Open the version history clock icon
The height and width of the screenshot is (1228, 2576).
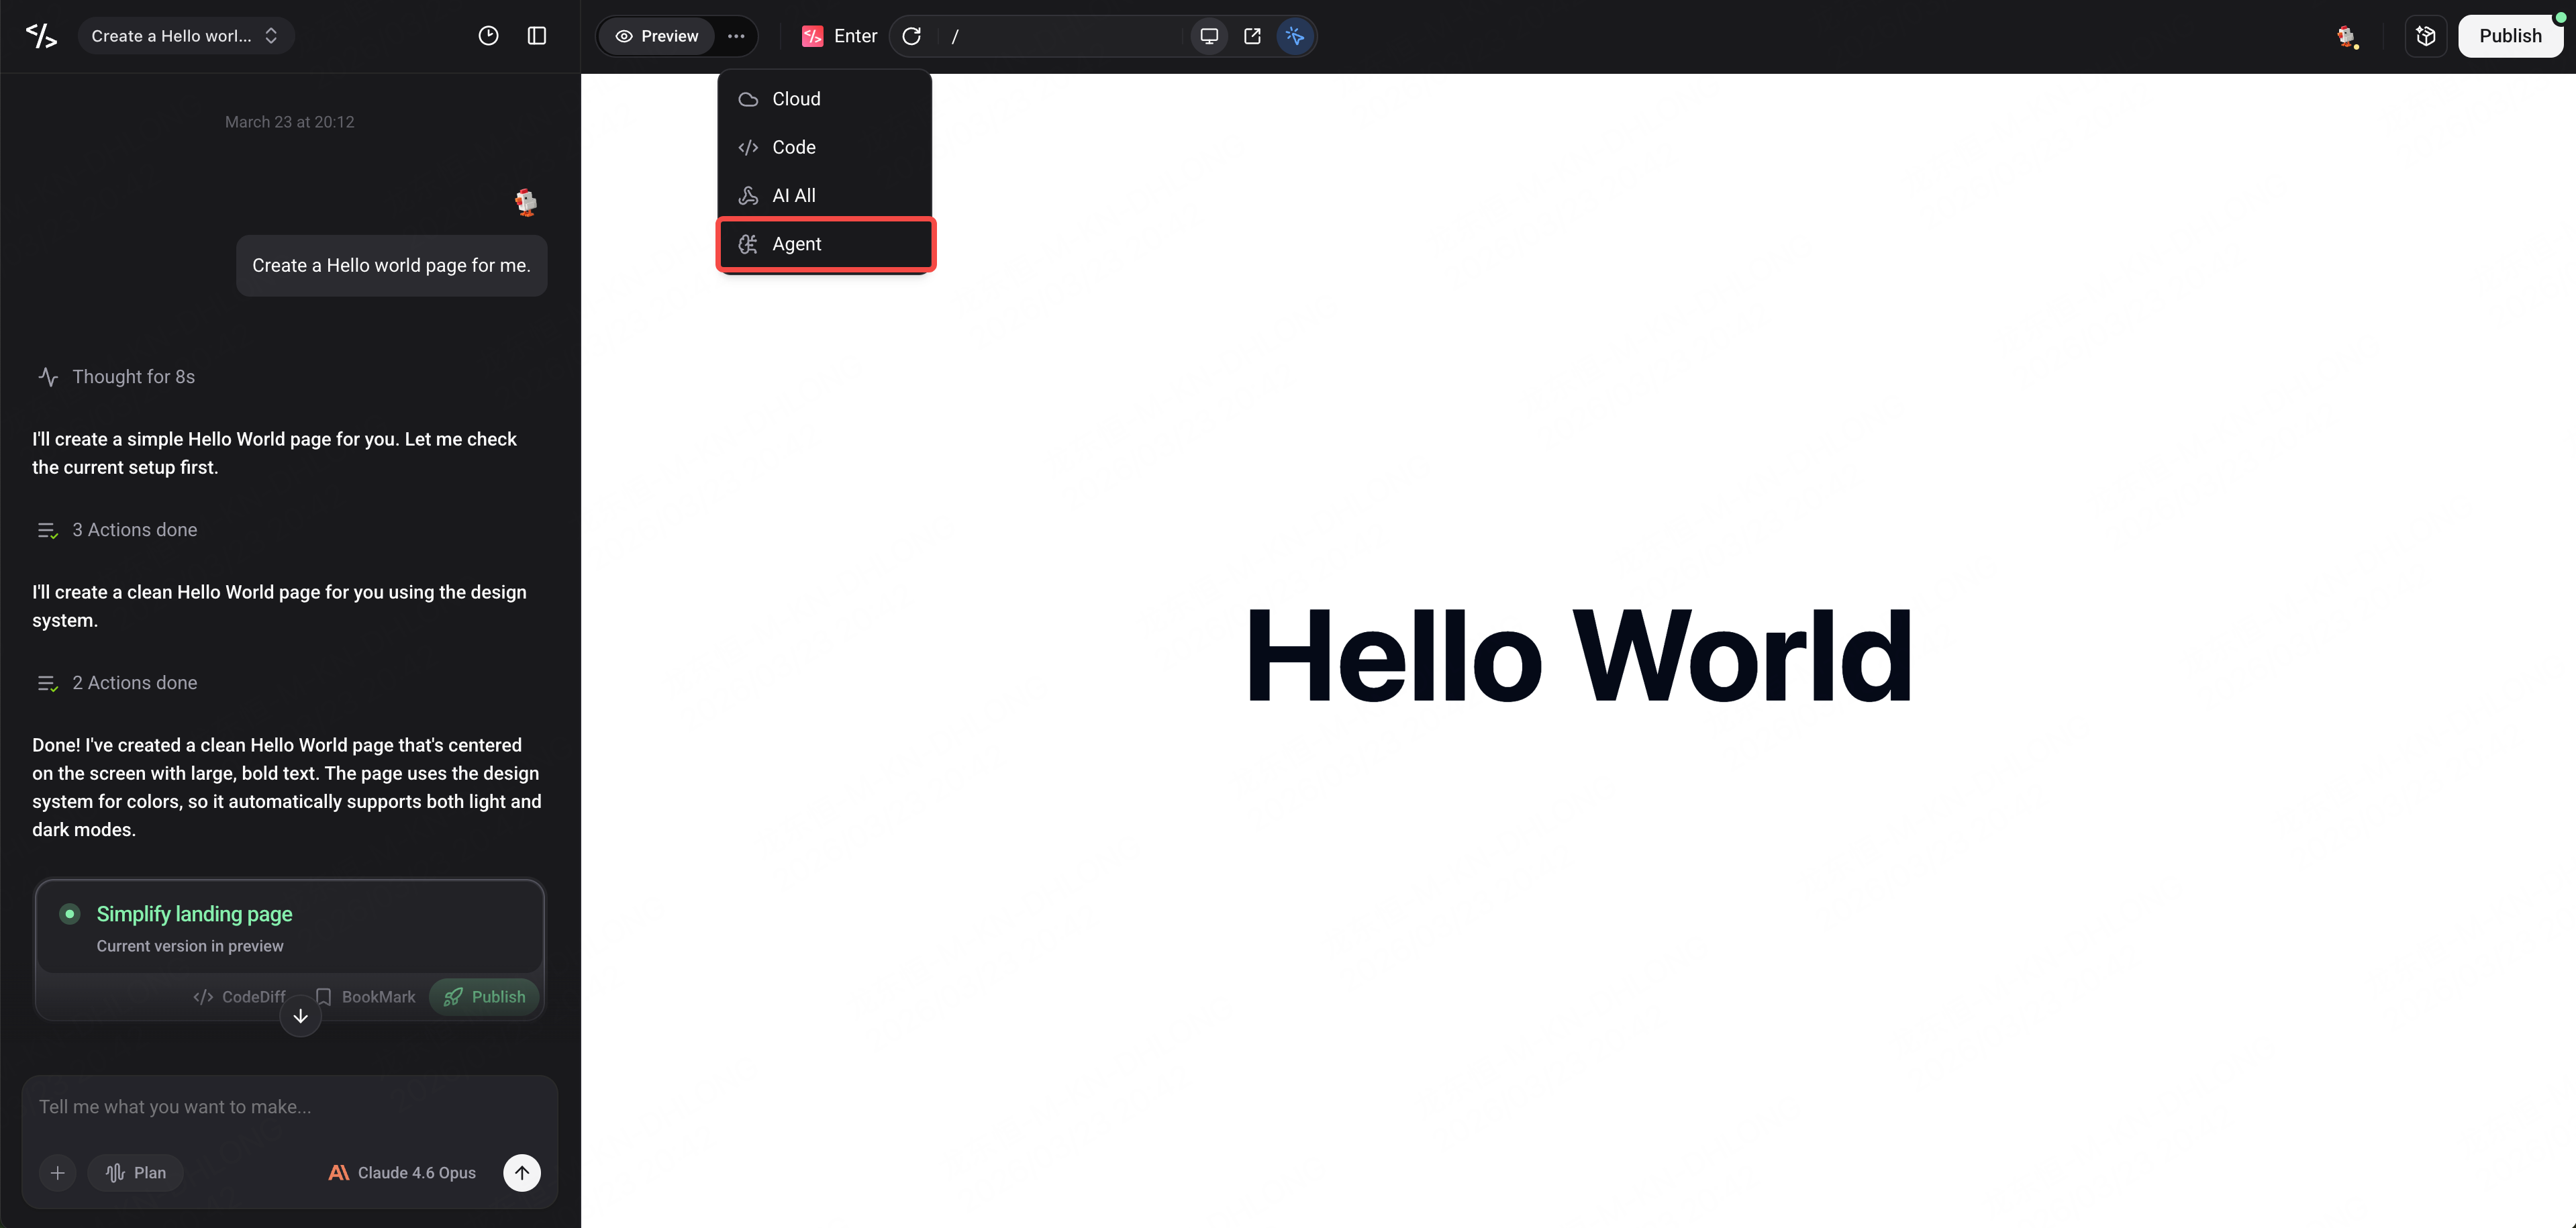pos(488,36)
